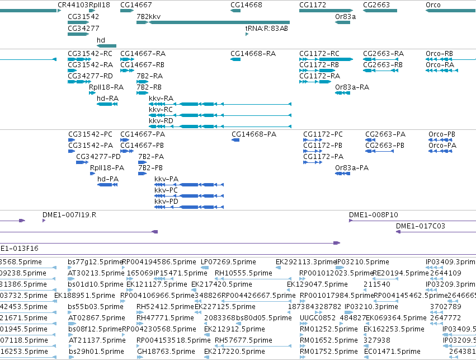Click the Orco-PB protein label
The height and width of the screenshot is (360, 476).
[442, 134]
